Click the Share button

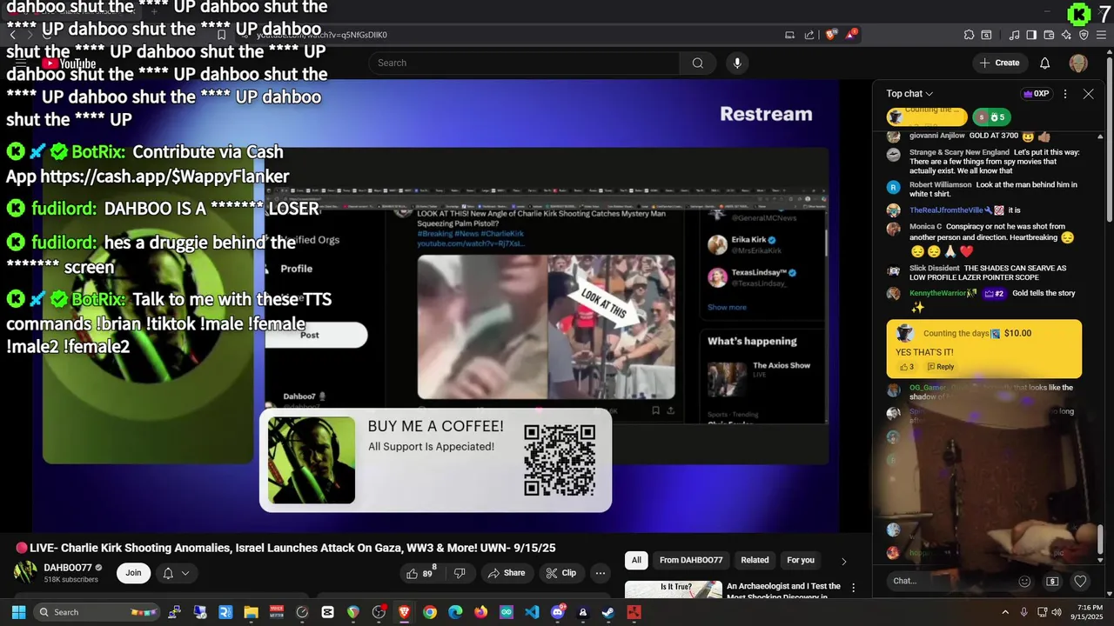tap(506, 573)
